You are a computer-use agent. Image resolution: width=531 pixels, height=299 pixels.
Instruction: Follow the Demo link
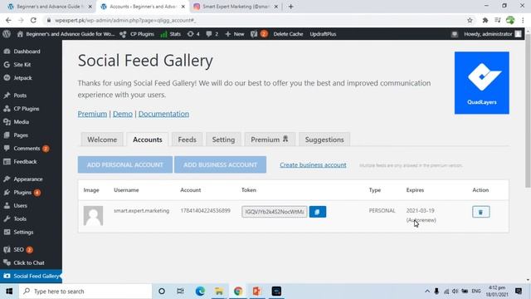click(x=123, y=114)
